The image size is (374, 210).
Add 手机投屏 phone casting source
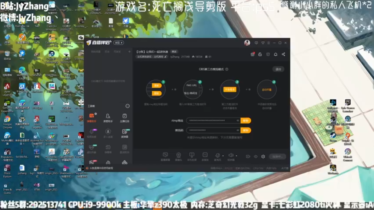click(192, 157)
